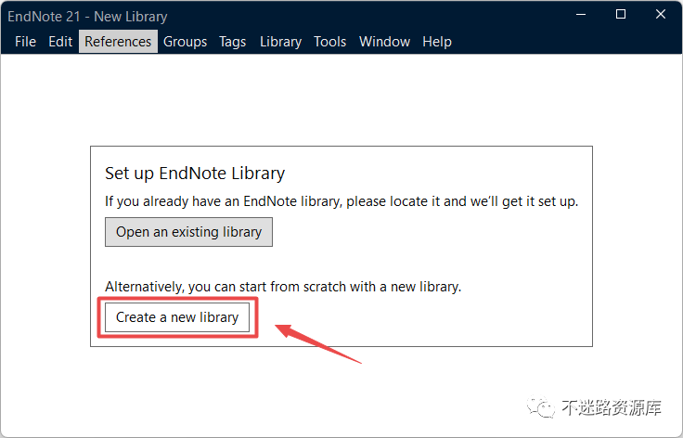683x438 pixels.
Task: Click the Alternatively start from scratch text
Action: point(283,287)
